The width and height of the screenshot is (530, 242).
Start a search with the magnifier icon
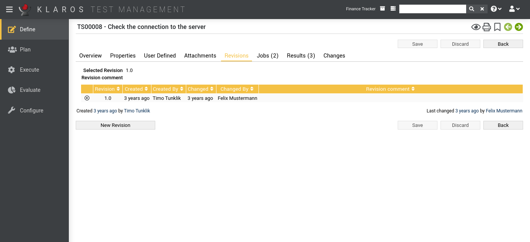click(x=471, y=8)
